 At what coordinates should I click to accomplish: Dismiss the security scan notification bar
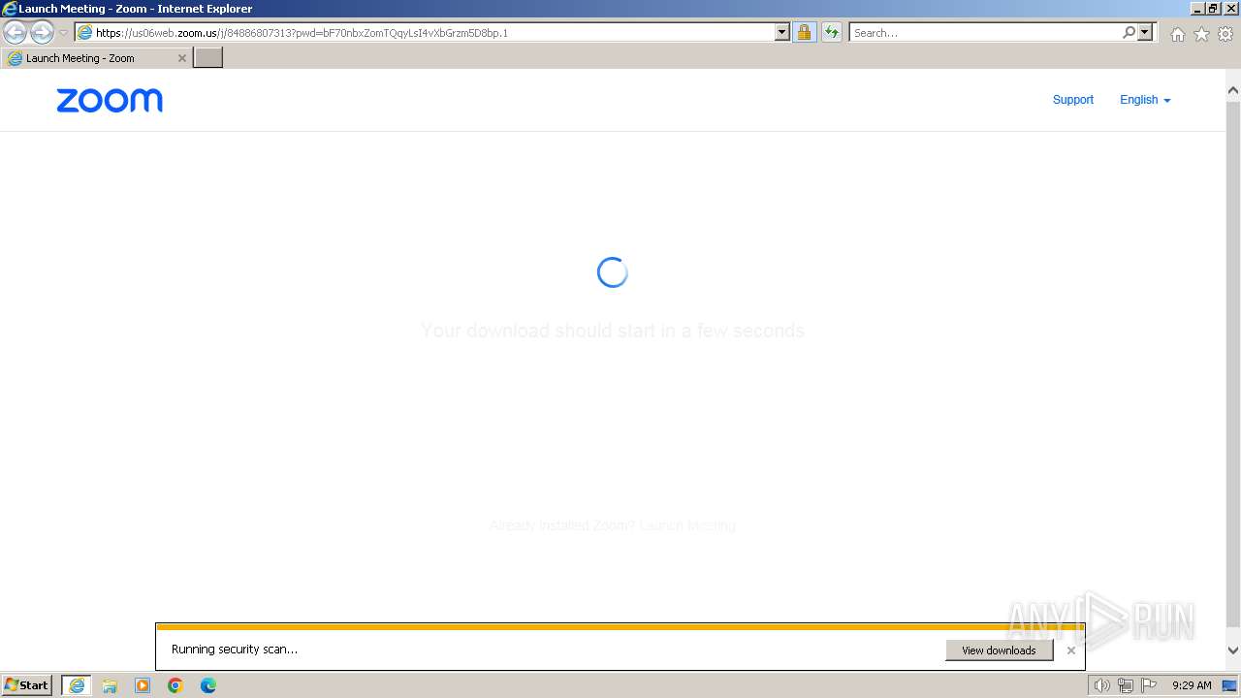(1070, 650)
